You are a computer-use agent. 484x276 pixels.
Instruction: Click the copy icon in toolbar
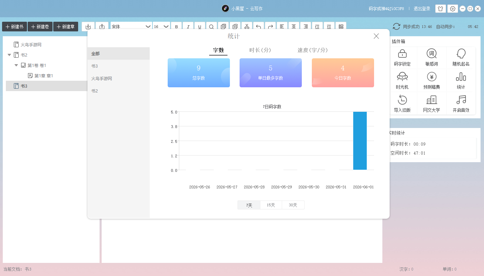(x=223, y=27)
